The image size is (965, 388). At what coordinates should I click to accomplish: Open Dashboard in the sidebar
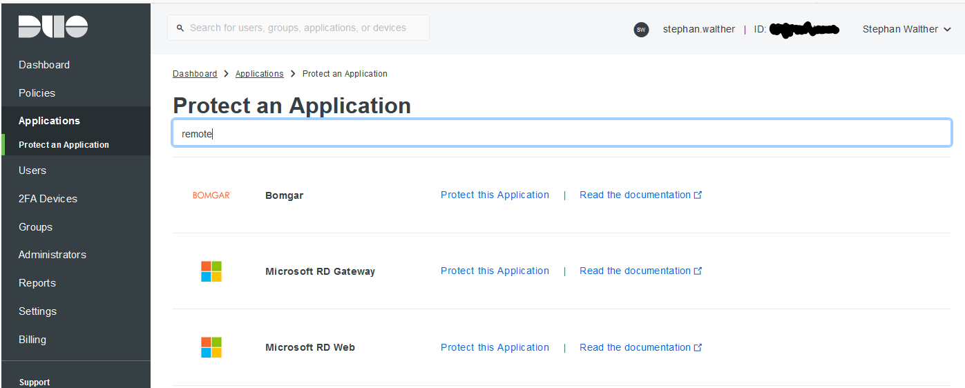coord(44,65)
